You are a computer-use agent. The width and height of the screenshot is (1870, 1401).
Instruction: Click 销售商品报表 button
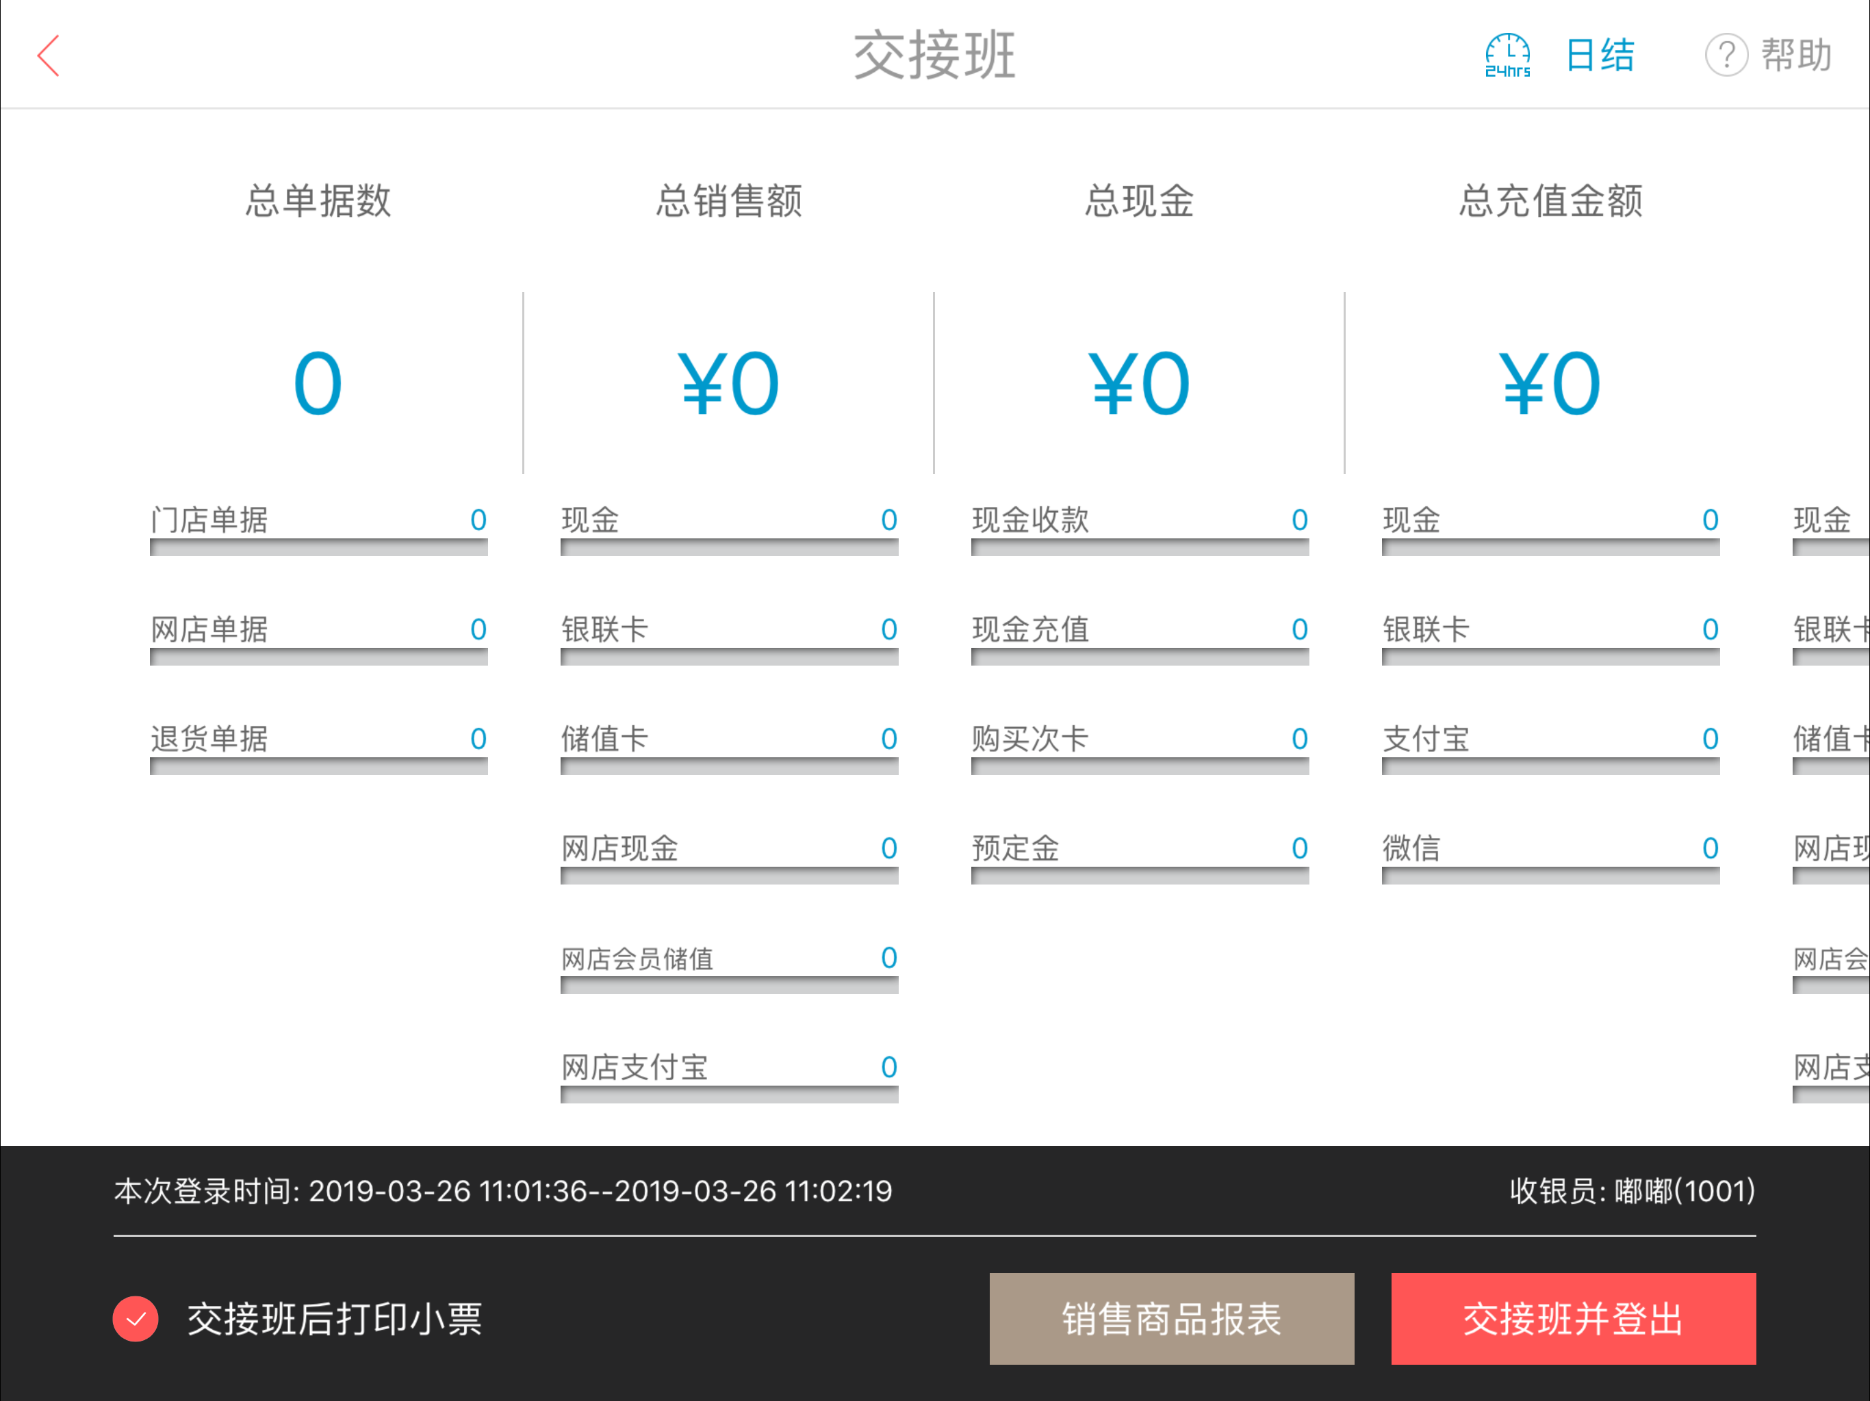1171,1318
